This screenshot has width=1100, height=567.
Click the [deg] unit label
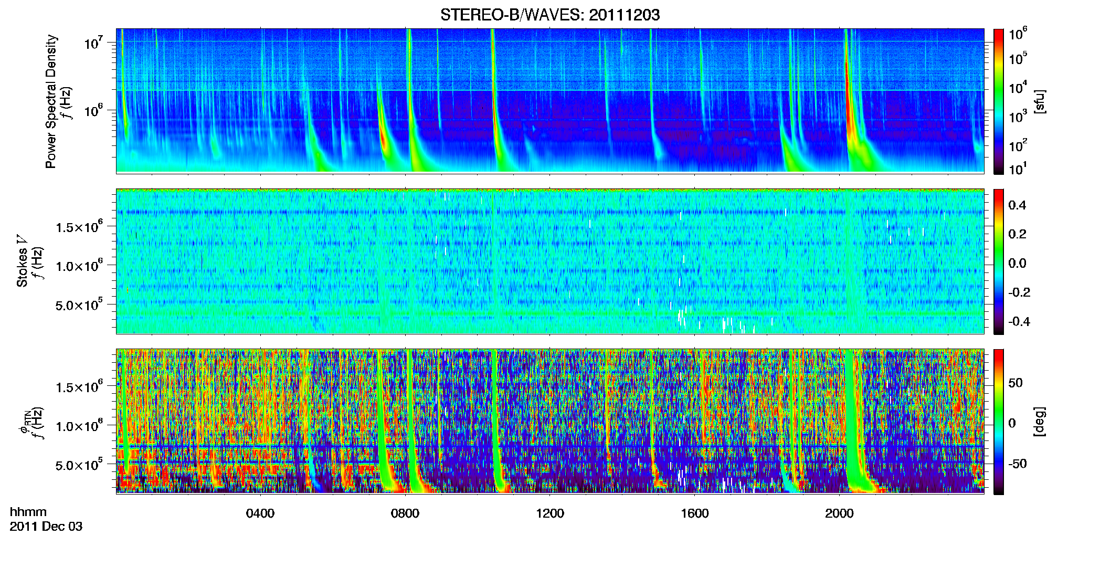[1040, 422]
